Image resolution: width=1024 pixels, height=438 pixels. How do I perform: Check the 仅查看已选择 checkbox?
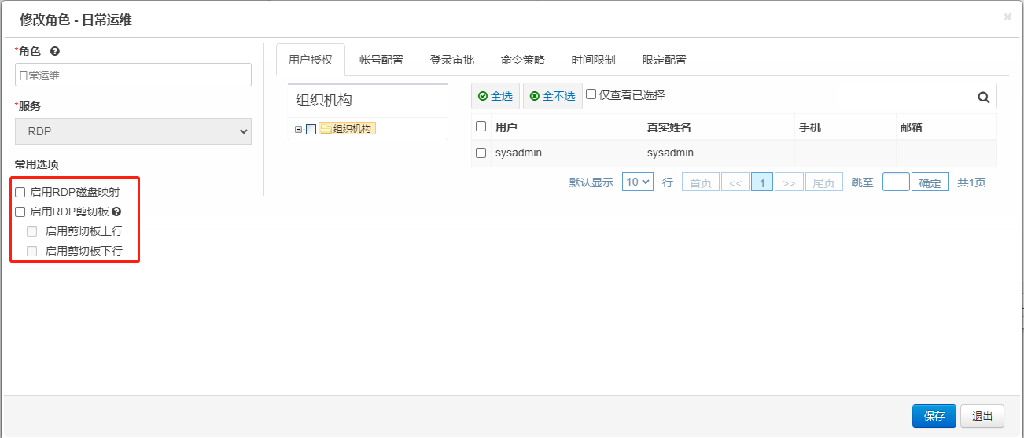(x=591, y=94)
